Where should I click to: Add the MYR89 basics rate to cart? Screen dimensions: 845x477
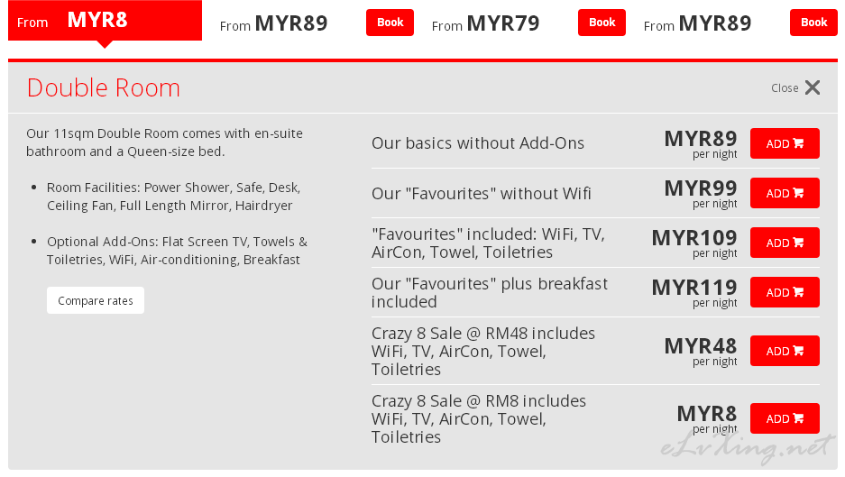[x=785, y=143]
